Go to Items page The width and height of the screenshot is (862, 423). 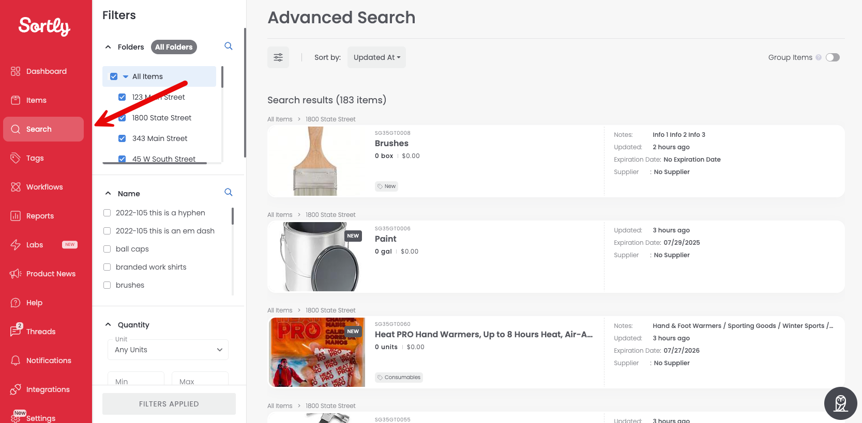click(36, 100)
